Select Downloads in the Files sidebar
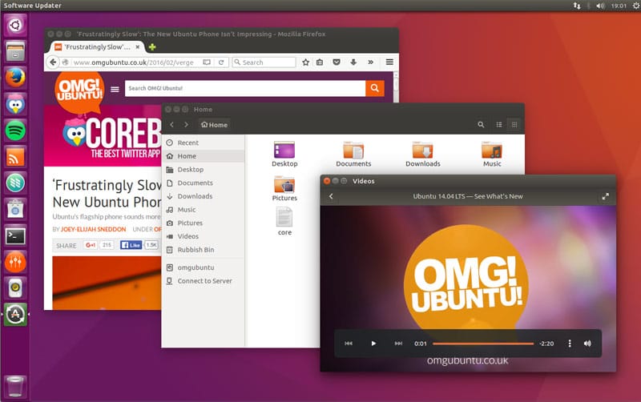 click(195, 196)
